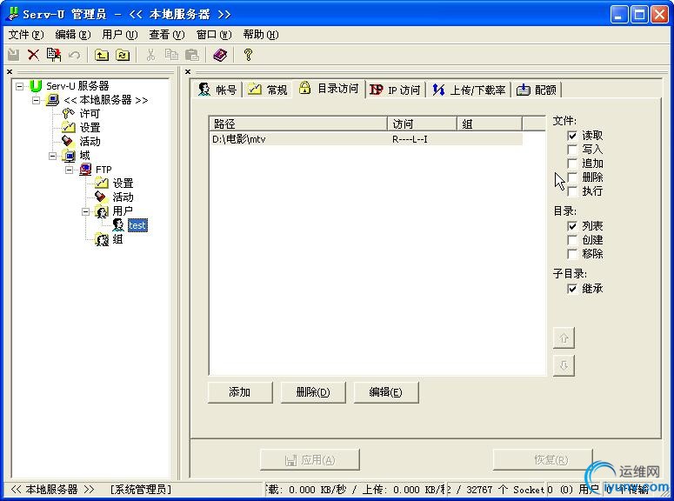Image resolution: width=674 pixels, height=501 pixels.
Task: Click the 访问 column header
Action: click(x=422, y=124)
